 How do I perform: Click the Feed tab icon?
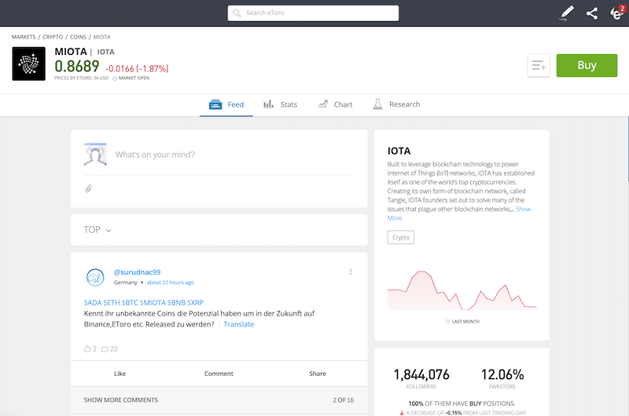(x=215, y=104)
